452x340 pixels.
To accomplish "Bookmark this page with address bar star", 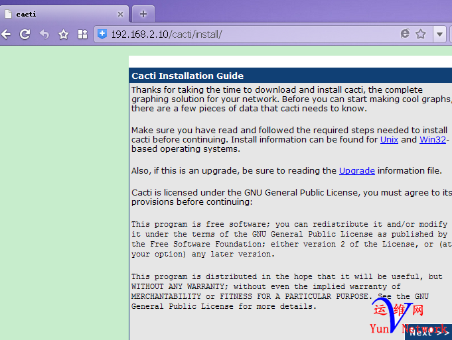I will point(421,34).
